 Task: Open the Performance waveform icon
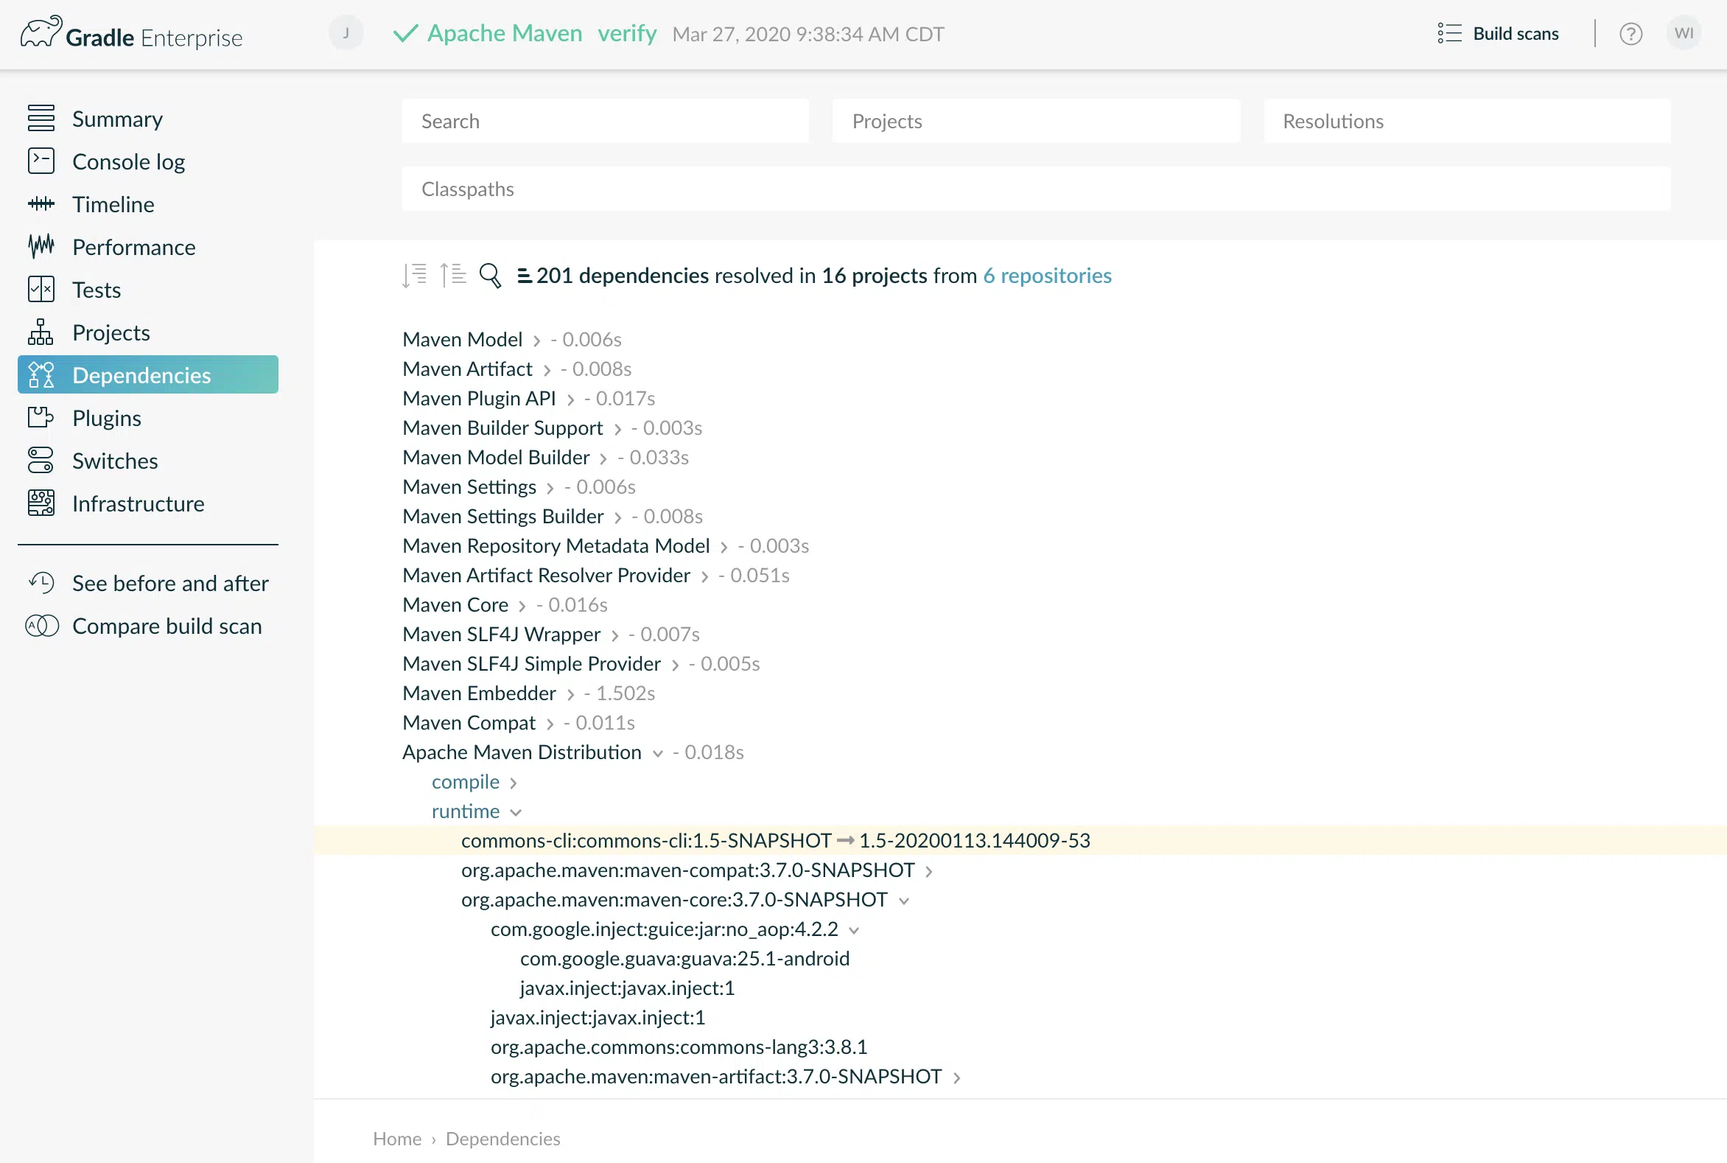pos(41,246)
